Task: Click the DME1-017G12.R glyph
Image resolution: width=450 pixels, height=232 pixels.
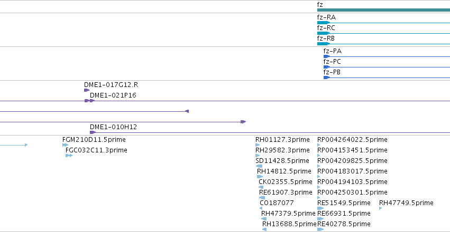Action: click(87, 90)
